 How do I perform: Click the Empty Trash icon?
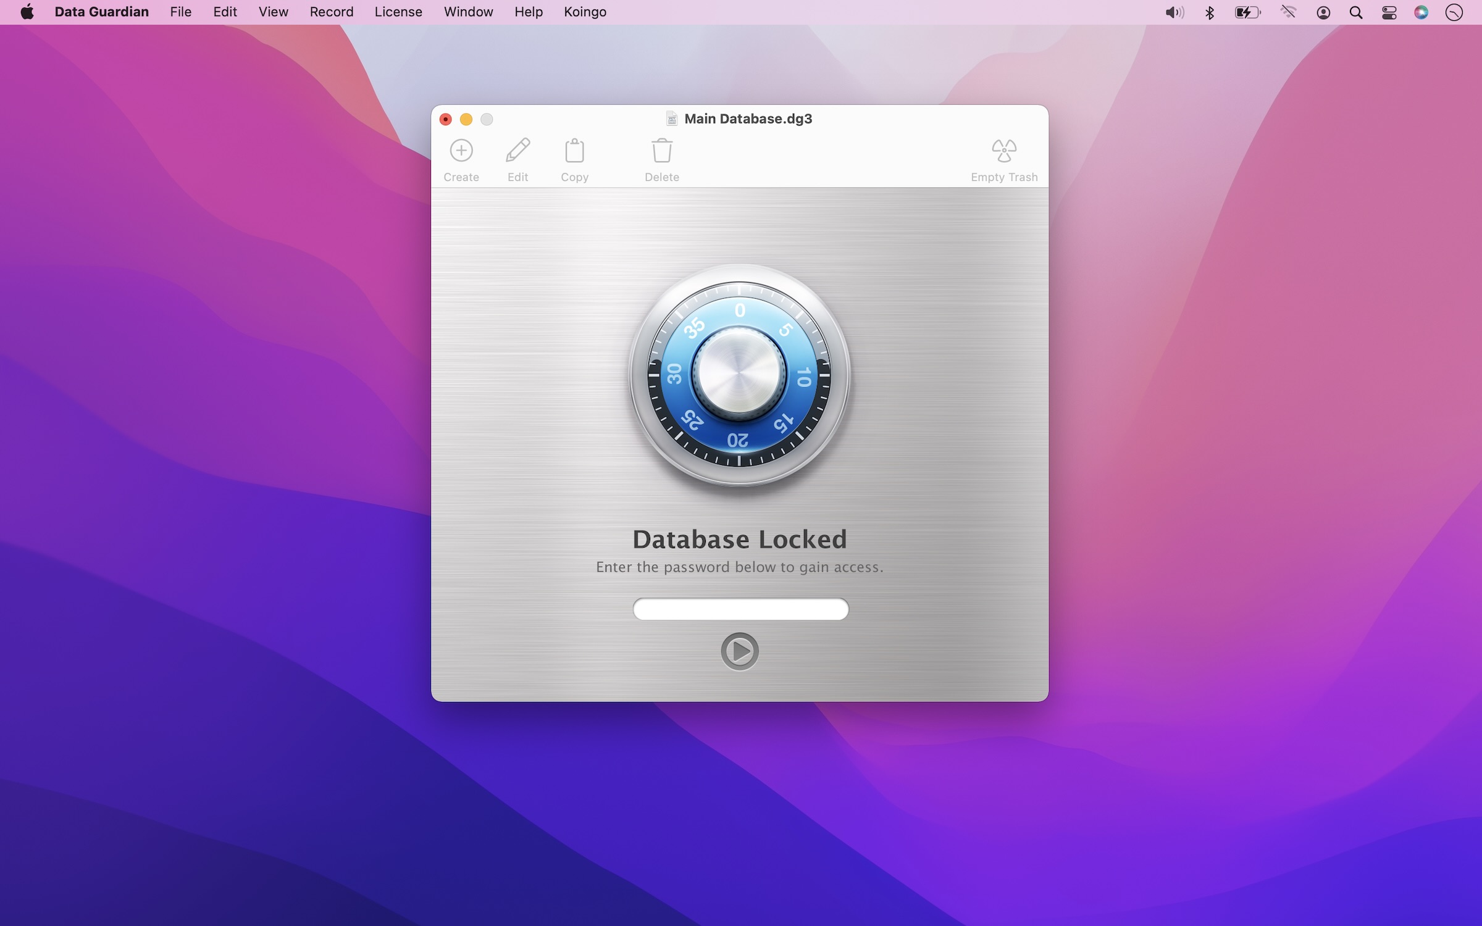click(x=1004, y=150)
